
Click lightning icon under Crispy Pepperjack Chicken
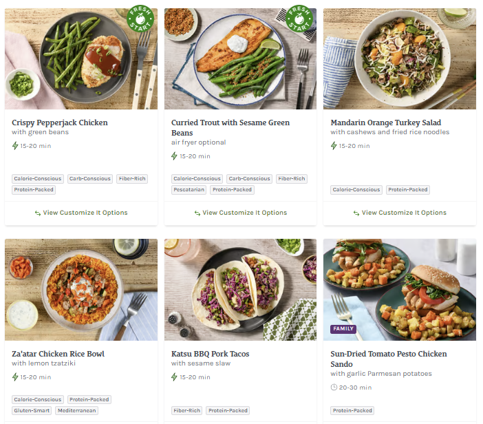point(16,146)
